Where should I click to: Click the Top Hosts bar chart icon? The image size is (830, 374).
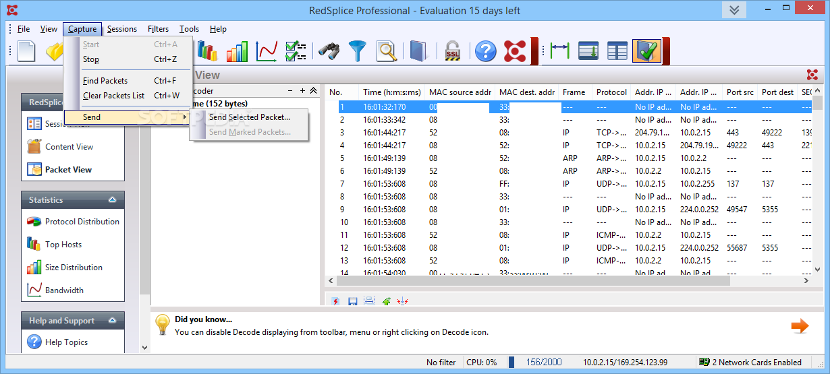click(x=34, y=245)
